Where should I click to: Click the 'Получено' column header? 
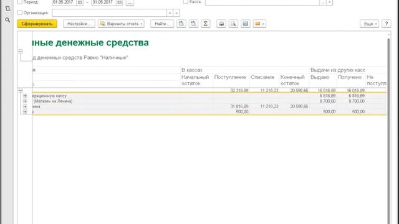[x=350, y=77]
